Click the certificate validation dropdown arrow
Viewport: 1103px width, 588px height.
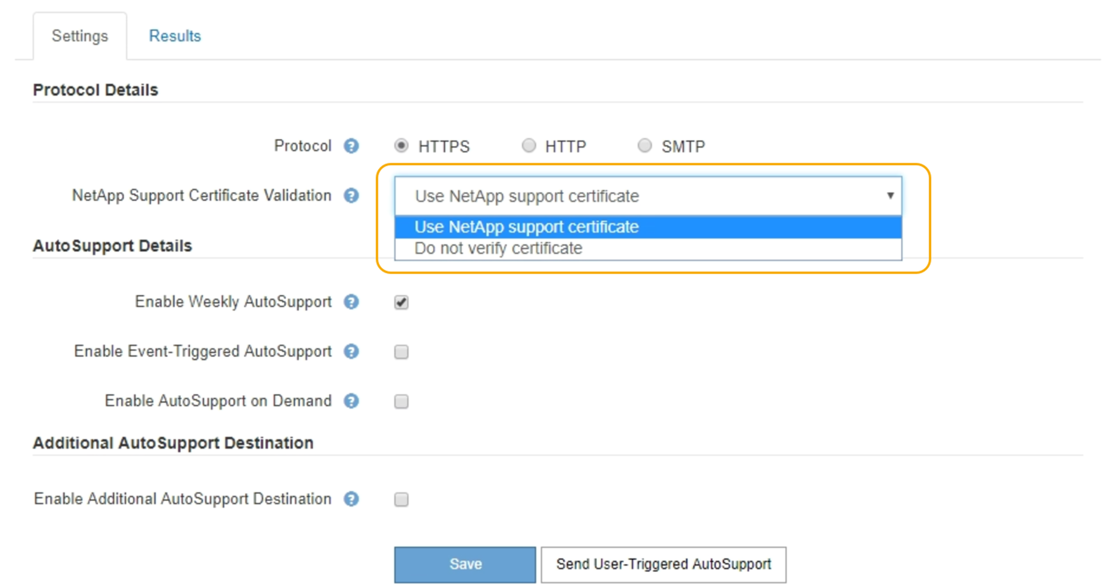click(x=890, y=196)
